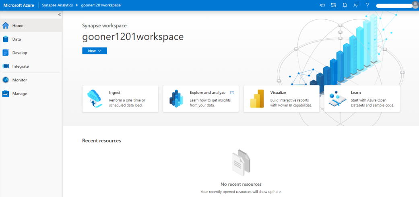Click the Develop document icon

[6, 53]
